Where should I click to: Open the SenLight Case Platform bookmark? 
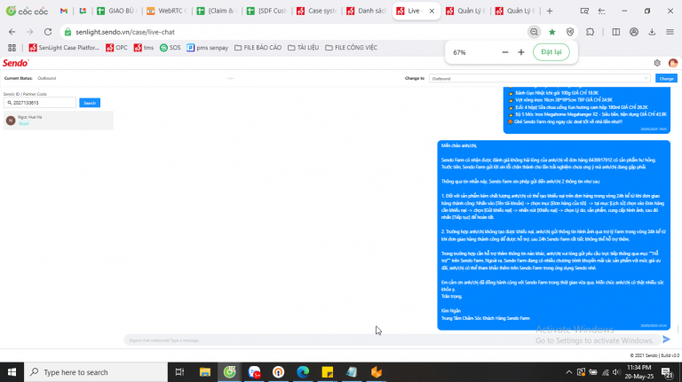[x=64, y=48]
